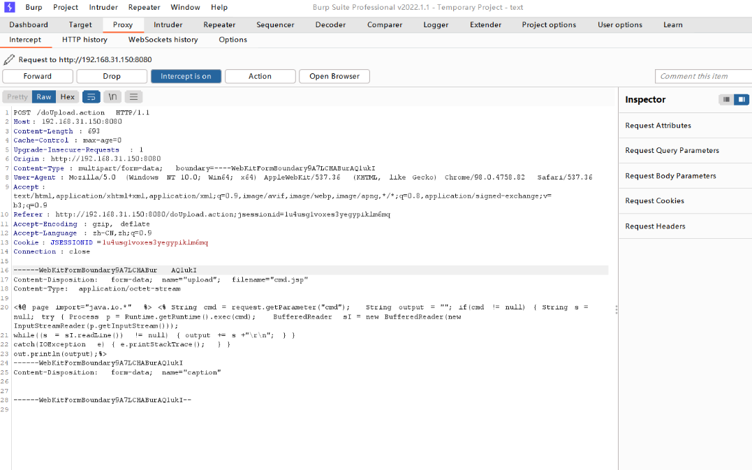Viewport: 752px width, 470px height.
Task: Click the pencil icon beside Request to
Action: click(x=8, y=59)
